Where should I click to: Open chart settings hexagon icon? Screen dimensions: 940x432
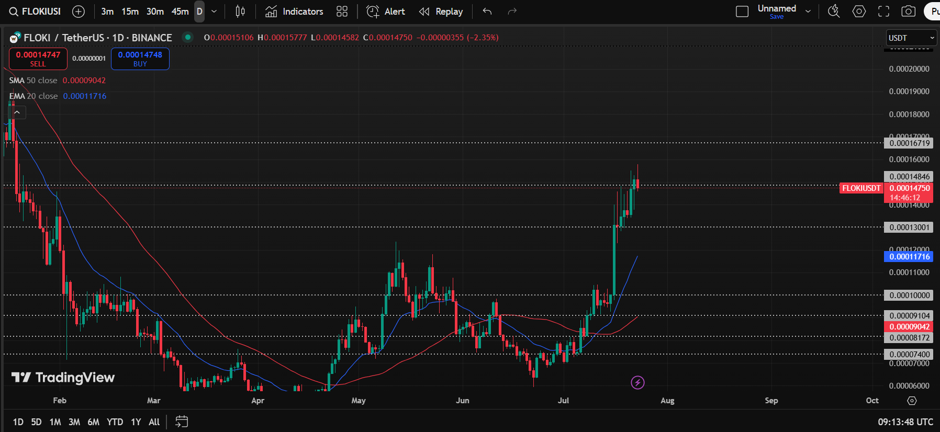(859, 12)
